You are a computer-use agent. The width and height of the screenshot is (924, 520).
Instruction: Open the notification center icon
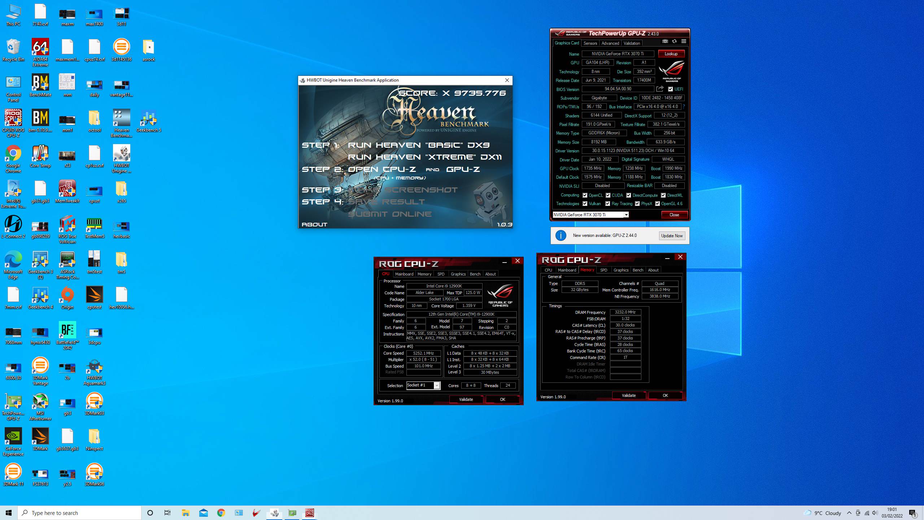click(x=913, y=513)
